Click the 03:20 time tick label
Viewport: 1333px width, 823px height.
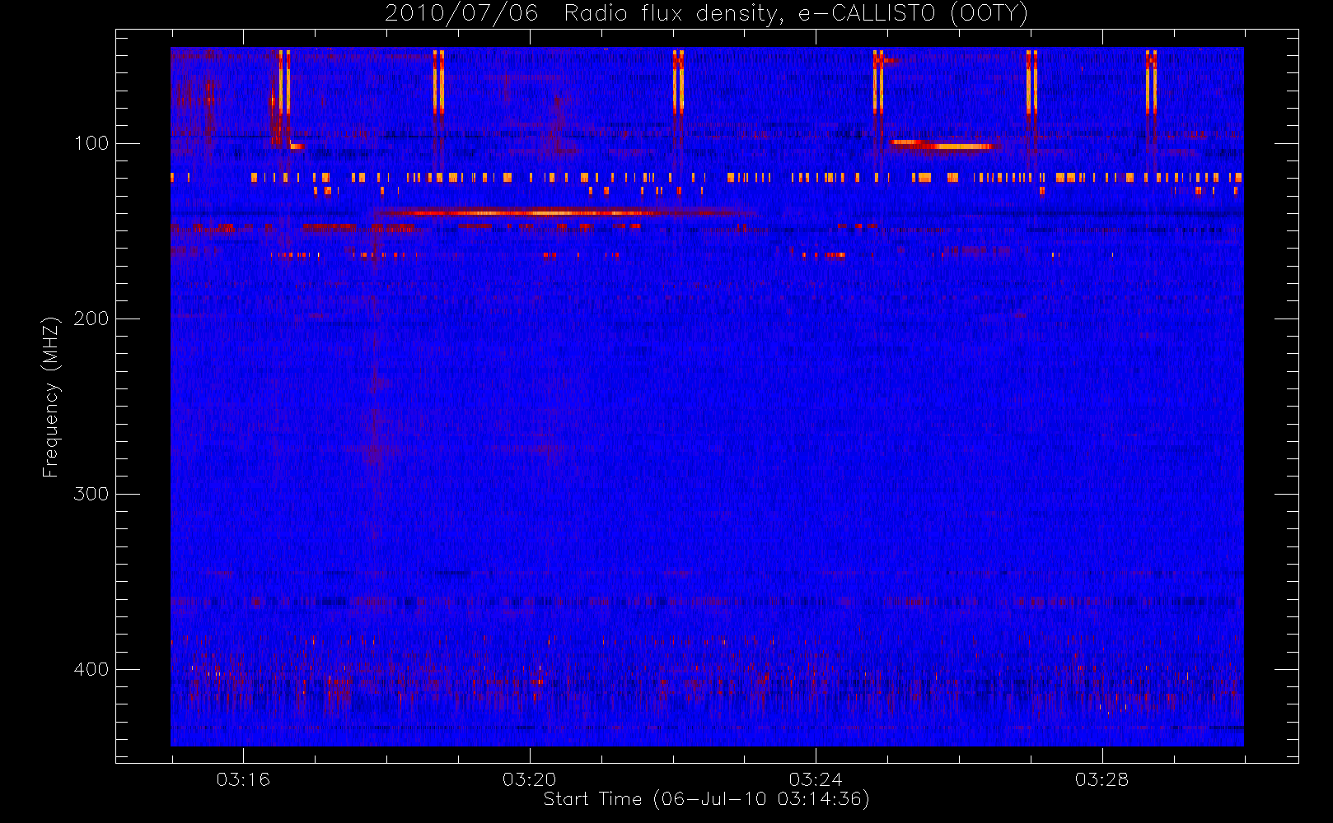tap(530, 779)
